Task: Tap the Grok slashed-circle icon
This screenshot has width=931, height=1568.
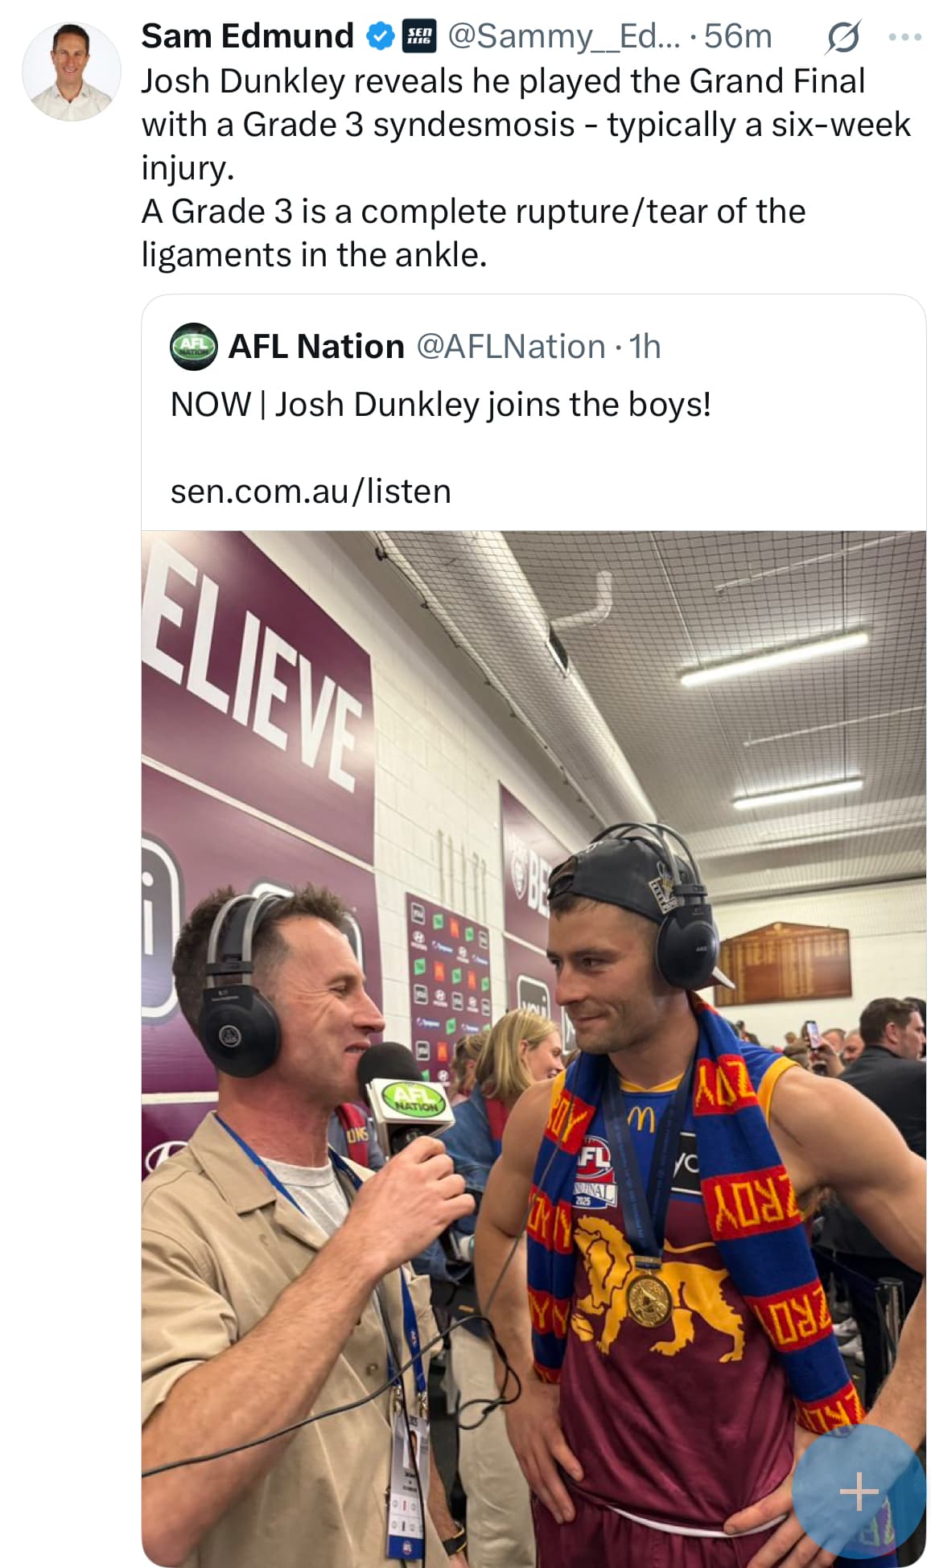Action: click(842, 37)
